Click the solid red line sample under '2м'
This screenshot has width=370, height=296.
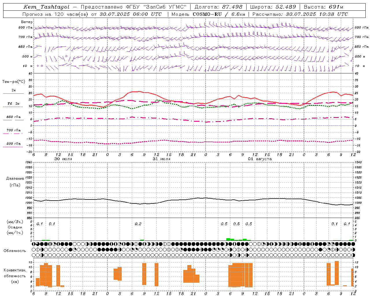(x=13, y=94)
